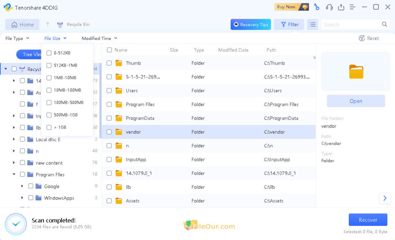395x240 pixels.
Task: Enable the >1GB file size filter
Action: coord(49,127)
